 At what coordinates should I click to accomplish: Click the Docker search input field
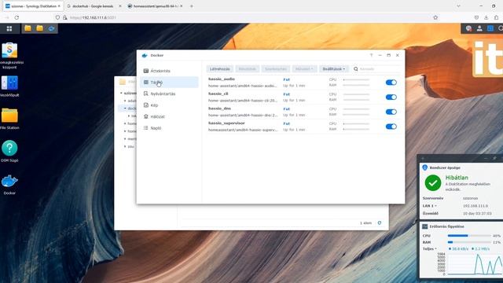click(x=380, y=69)
